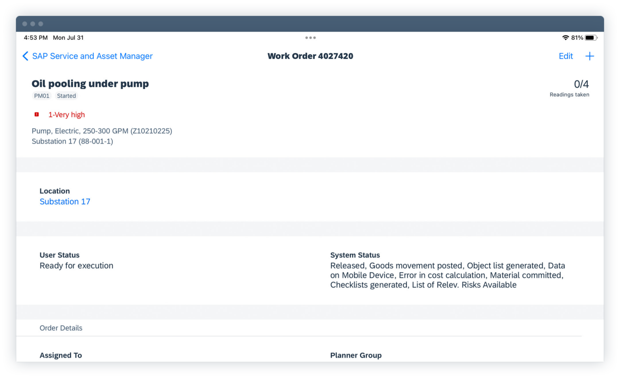Tap the Edit button
The width and height of the screenshot is (620, 378).
[566, 56]
